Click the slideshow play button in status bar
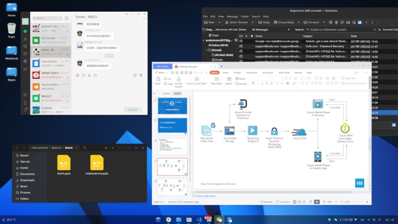Viewport: 398px width, 224px height. click(x=317, y=202)
